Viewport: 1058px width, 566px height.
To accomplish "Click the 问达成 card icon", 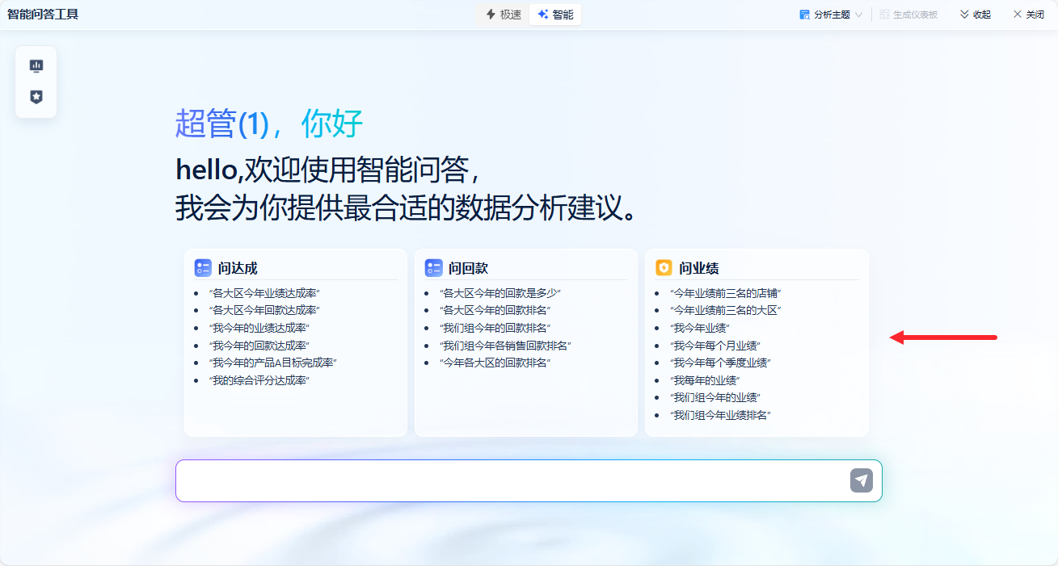I will point(203,268).
